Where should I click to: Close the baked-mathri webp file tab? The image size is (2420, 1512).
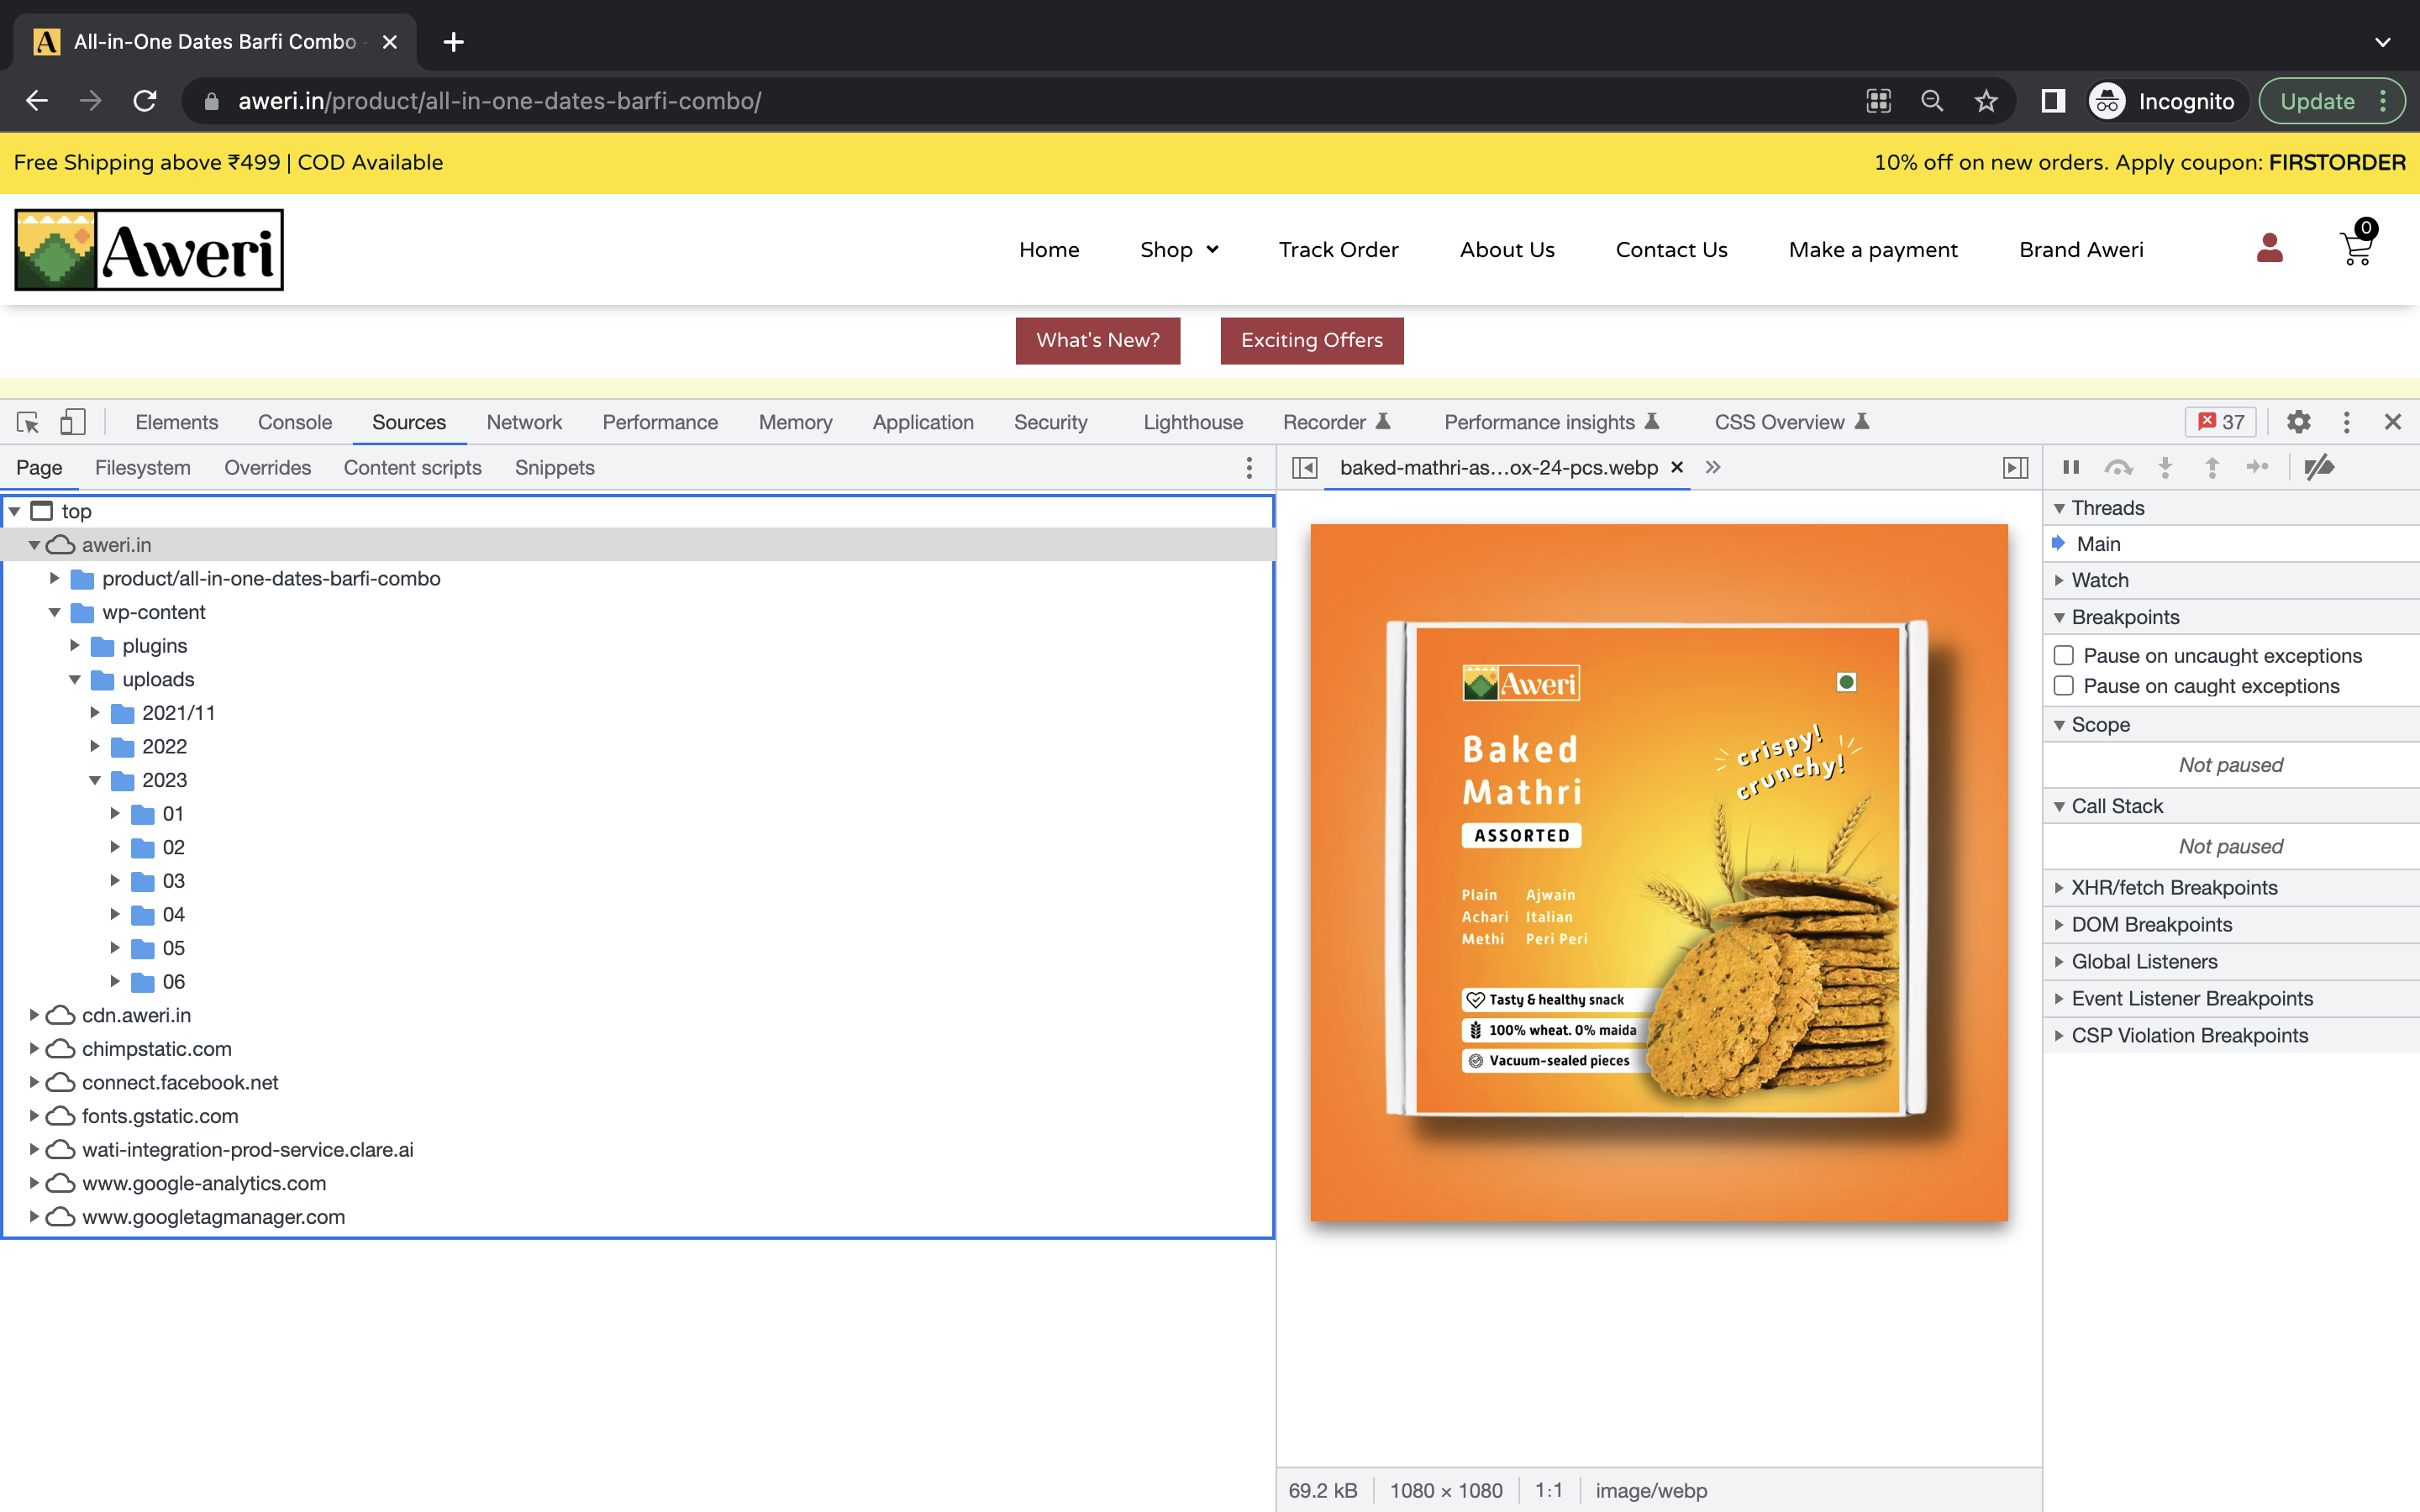[x=1678, y=468]
